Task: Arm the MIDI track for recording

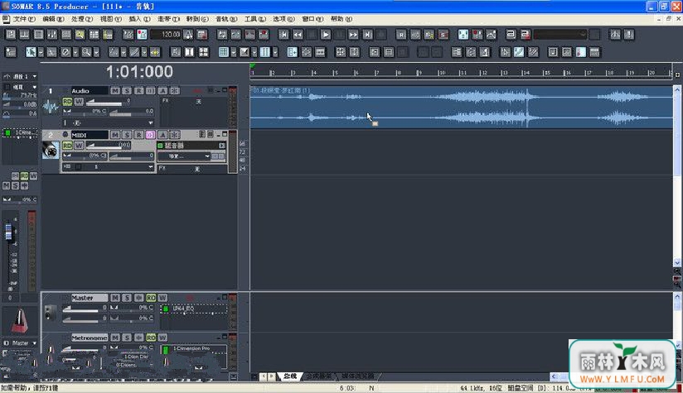Action: 138,135
